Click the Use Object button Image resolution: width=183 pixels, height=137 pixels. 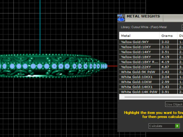tap(174, 104)
